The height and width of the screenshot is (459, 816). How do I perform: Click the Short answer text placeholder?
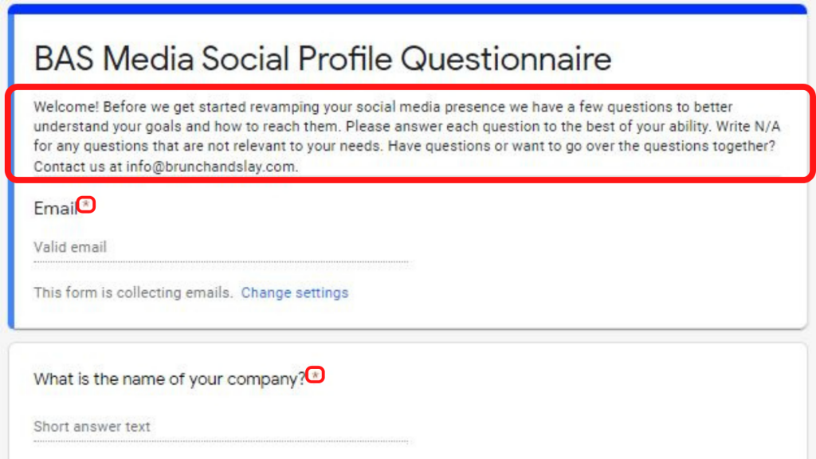[x=91, y=426]
